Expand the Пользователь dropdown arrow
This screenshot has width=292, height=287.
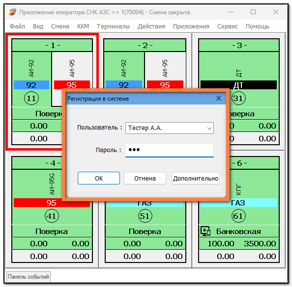209,128
